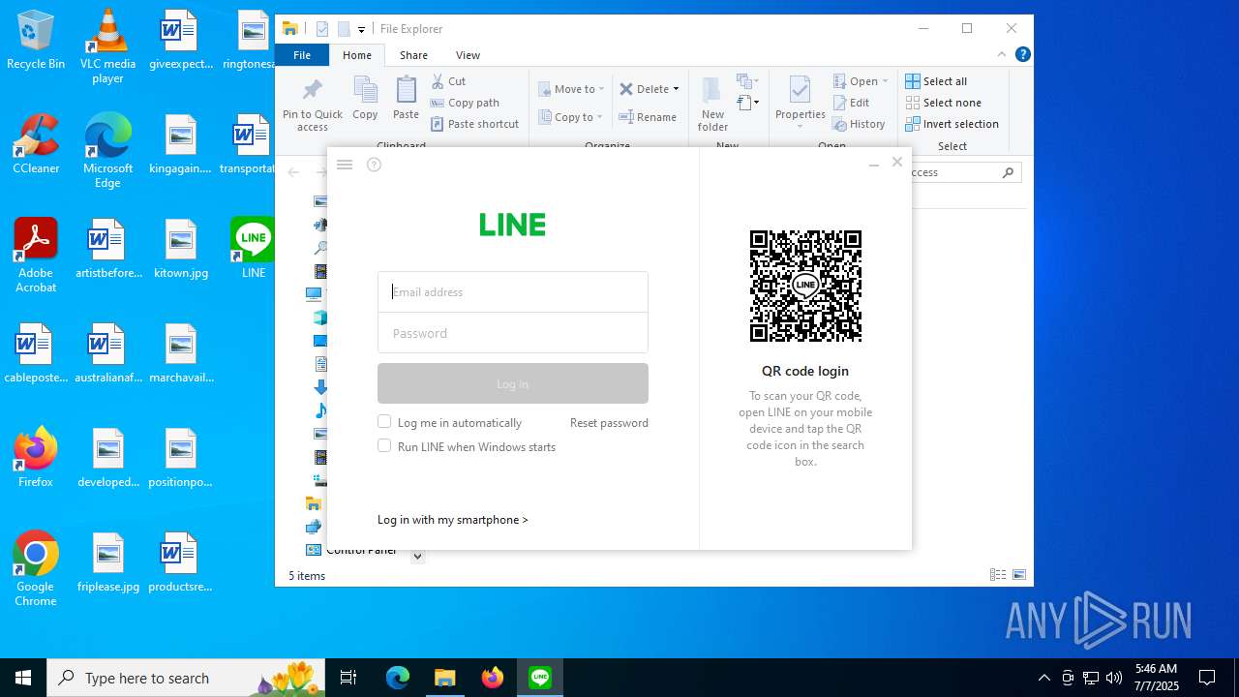Click Invert selection in ribbon
This screenshot has height=697, width=1239.
pos(952,124)
